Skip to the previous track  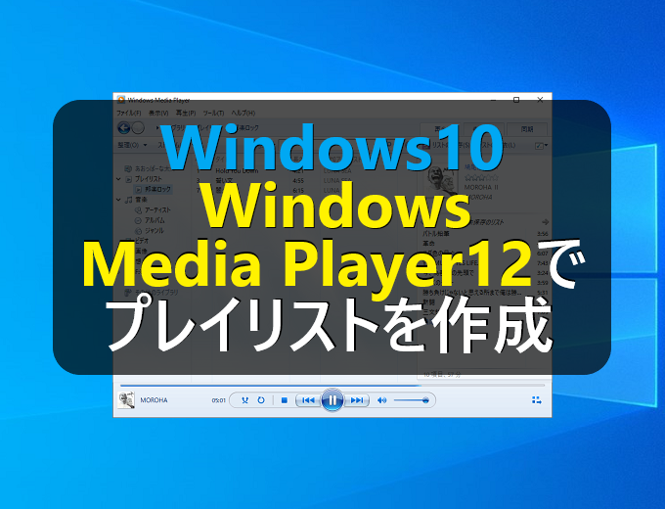pos(308,400)
